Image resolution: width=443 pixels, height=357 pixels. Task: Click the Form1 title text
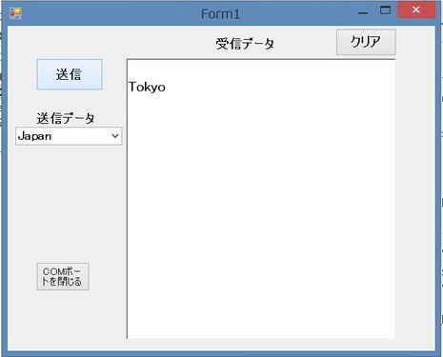220,14
